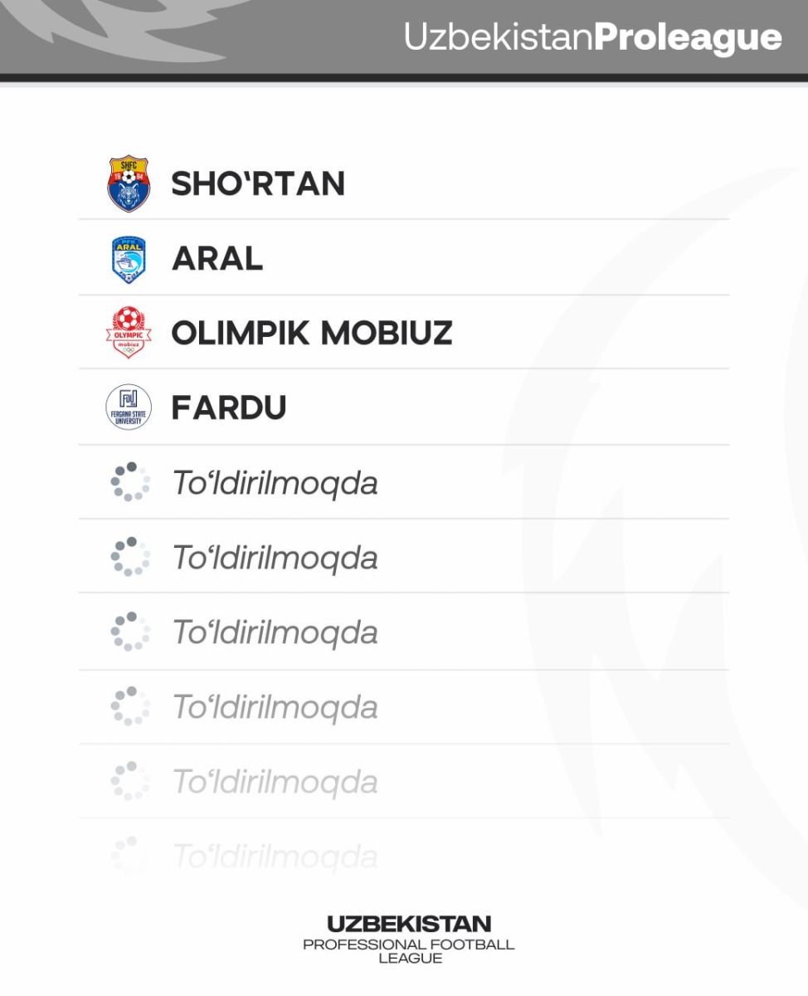
Task: Click the fourth loading spinner in the list
Action: pos(130,706)
